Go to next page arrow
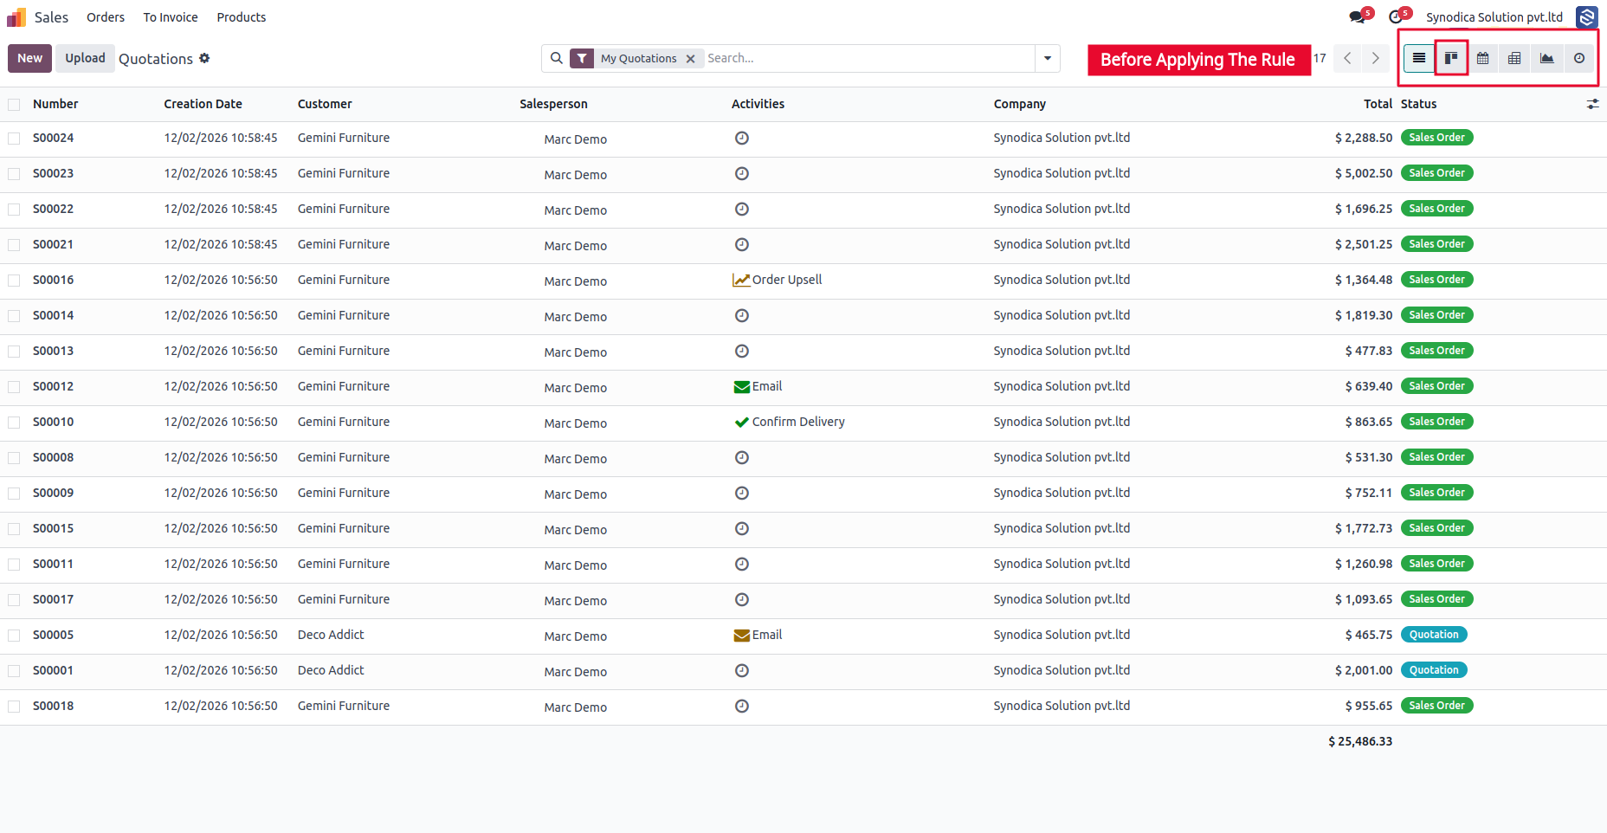Image resolution: width=1607 pixels, height=833 pixels. point(1376,58)
